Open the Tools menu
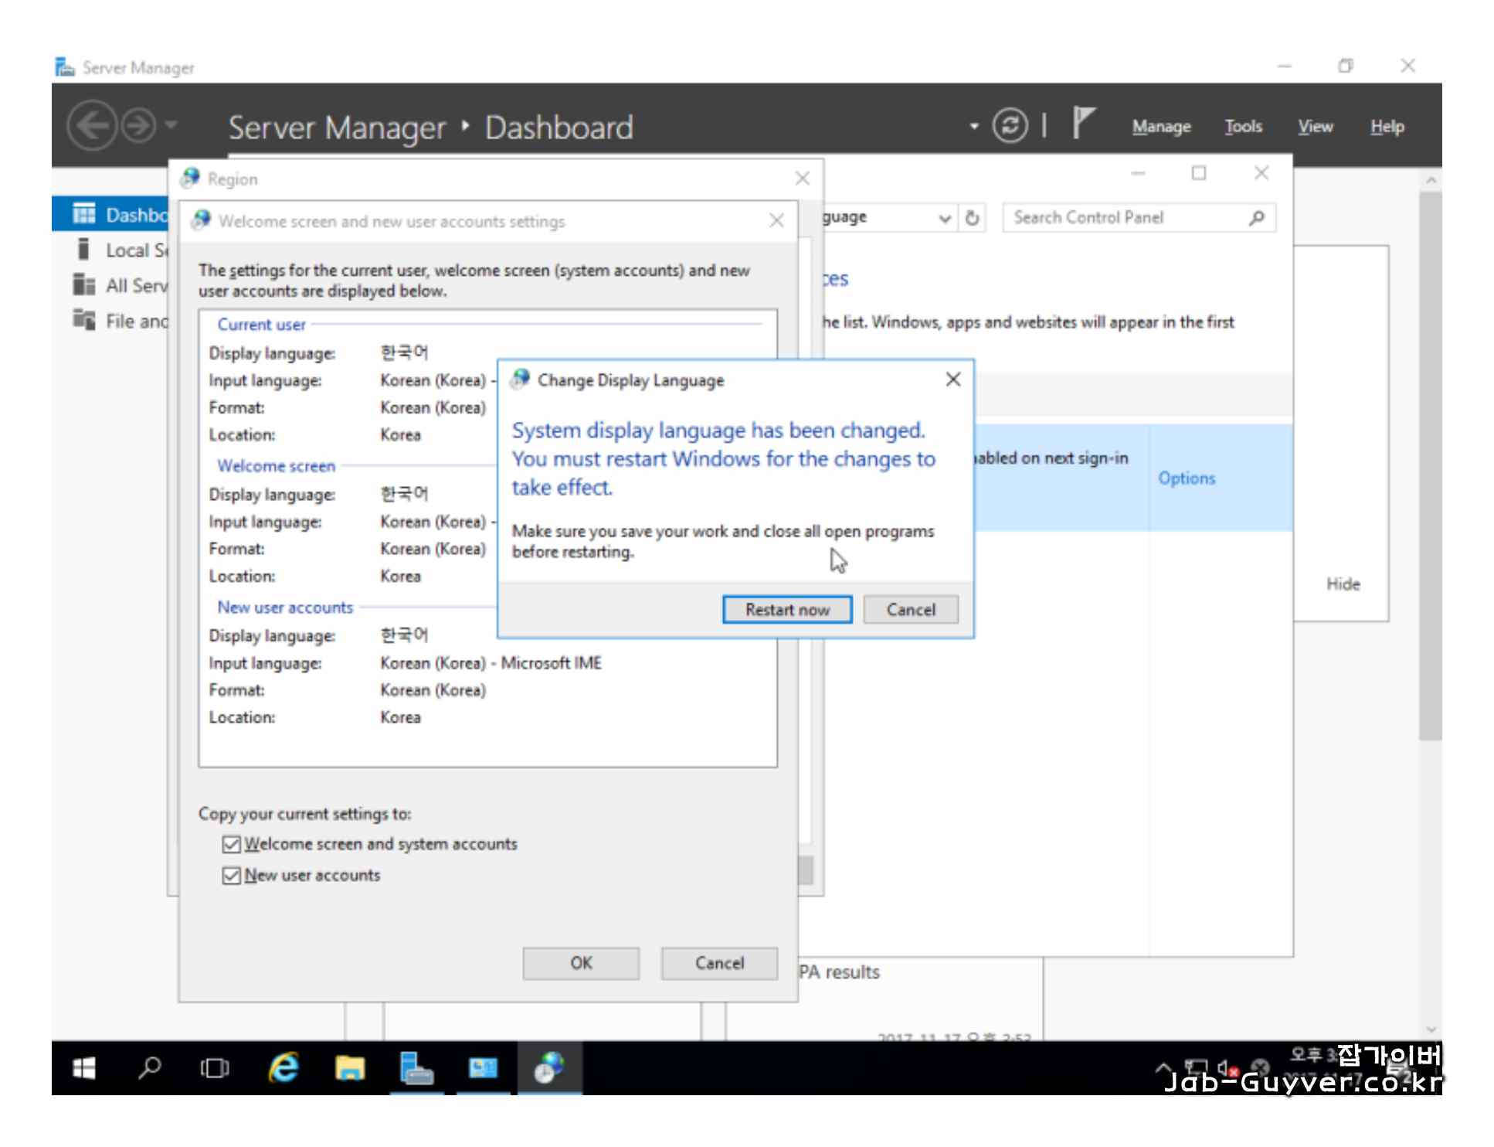Image resolution: width=1494 pixels, height=1147 pixels. [x=1243, y=127]
